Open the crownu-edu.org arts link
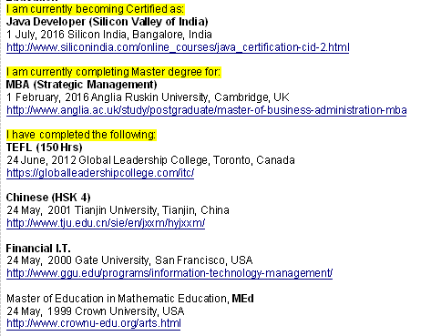 (94, 323)
